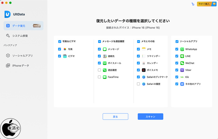
Task: Click the Photos app icon beside 写真
Action: (65, 49)
